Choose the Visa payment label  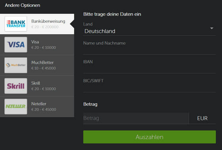point(35,42)
